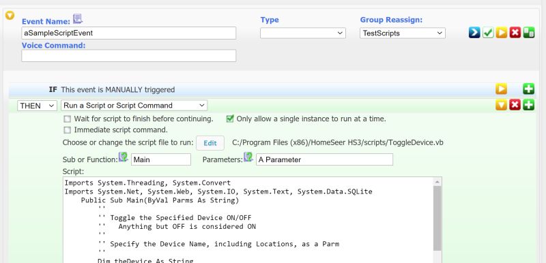The height and width of the screenshot is (263, 546).
Task: Click the Edit script file button
Action: 210,143
